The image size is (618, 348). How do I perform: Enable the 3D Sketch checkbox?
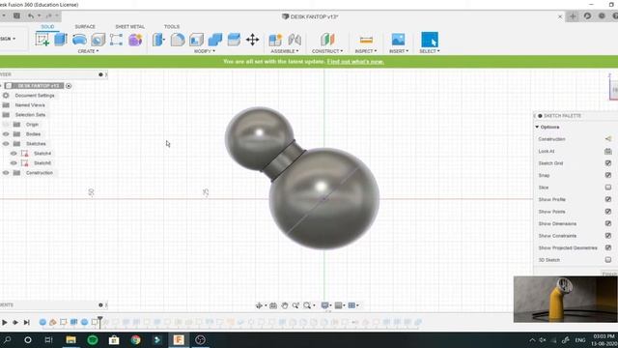607,260
